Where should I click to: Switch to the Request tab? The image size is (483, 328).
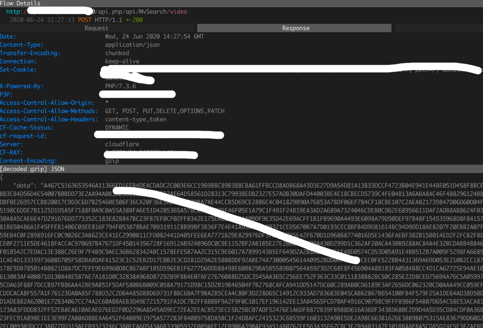97,28
